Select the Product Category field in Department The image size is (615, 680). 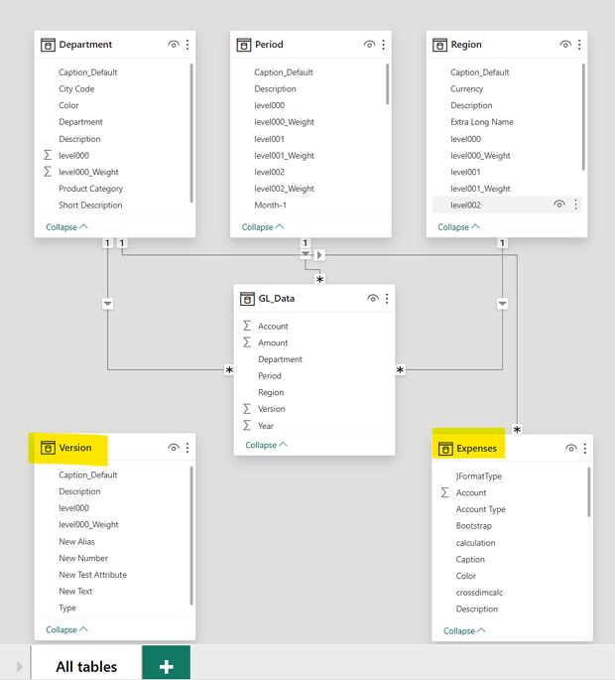91,189
